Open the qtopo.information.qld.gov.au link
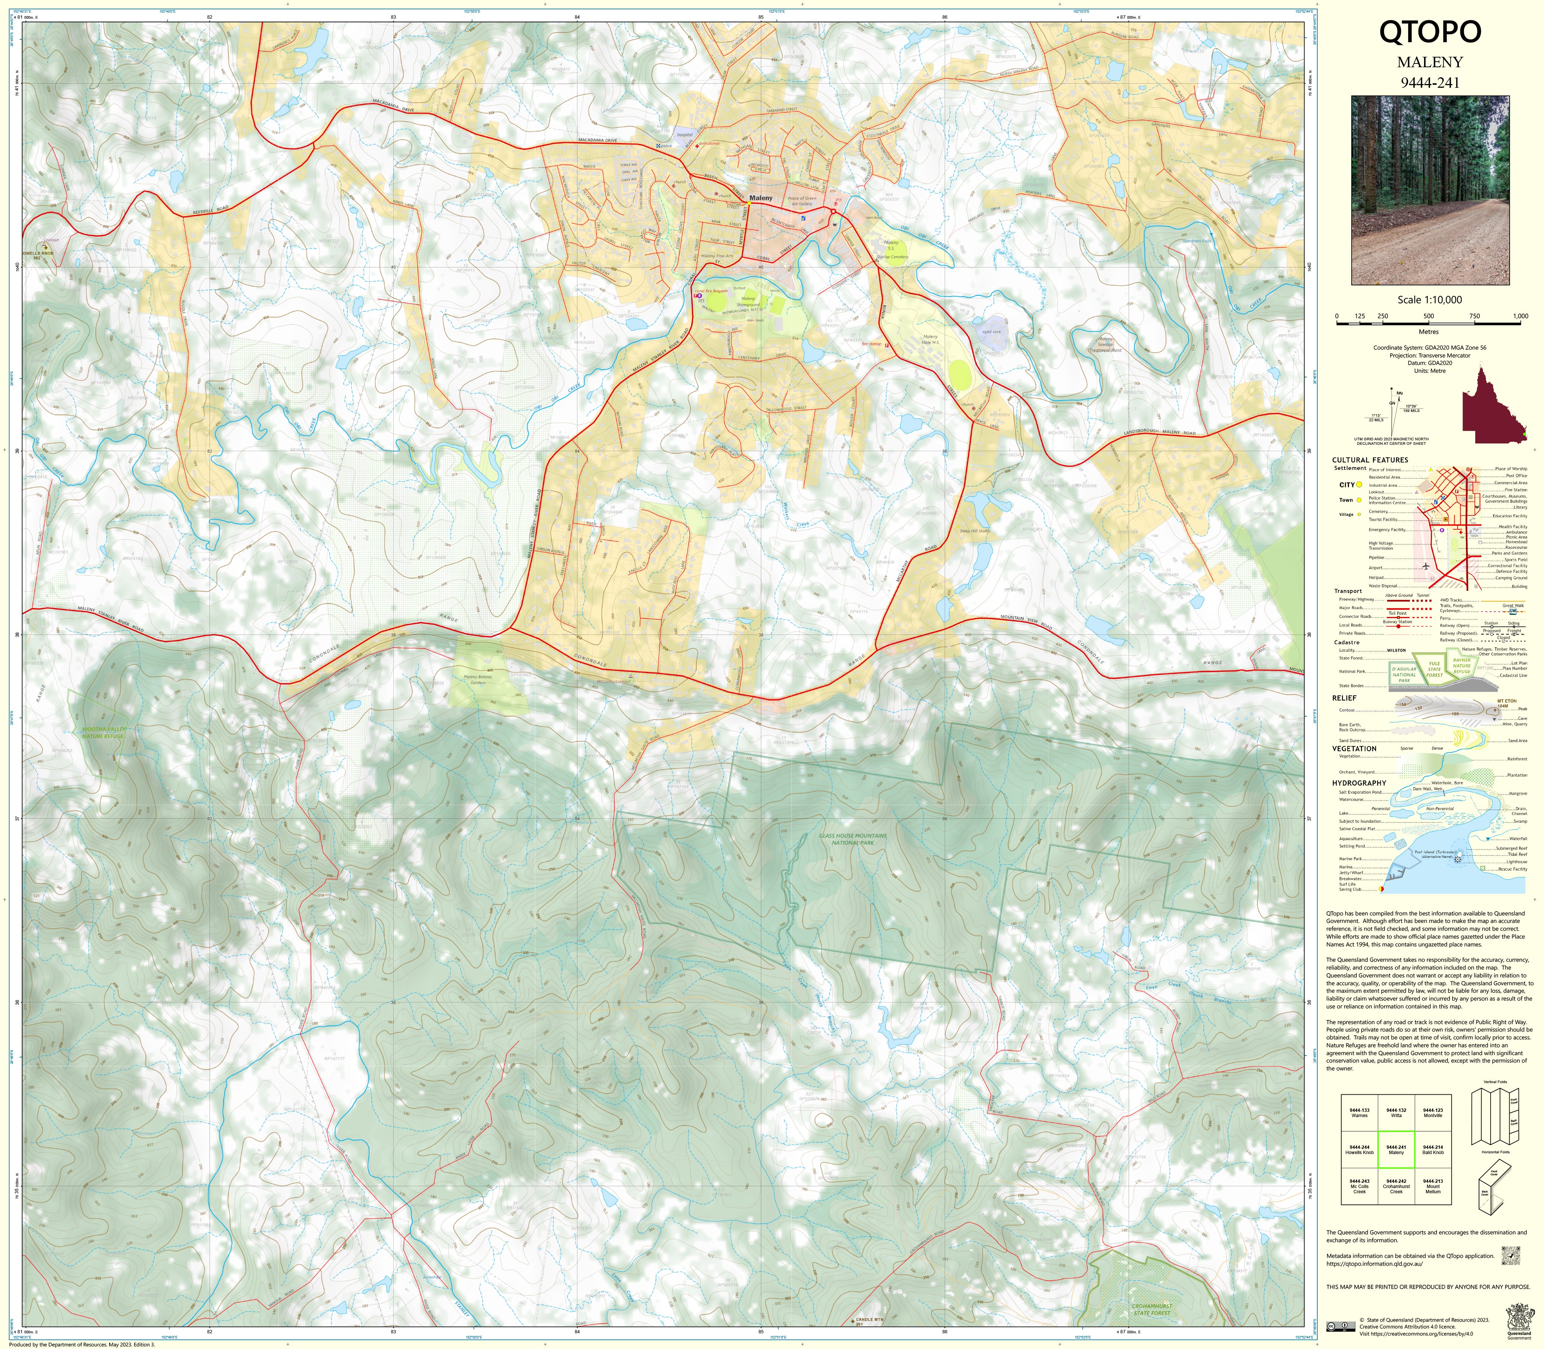Screen dimensions: 1544x1349 coord(1374,1264)
